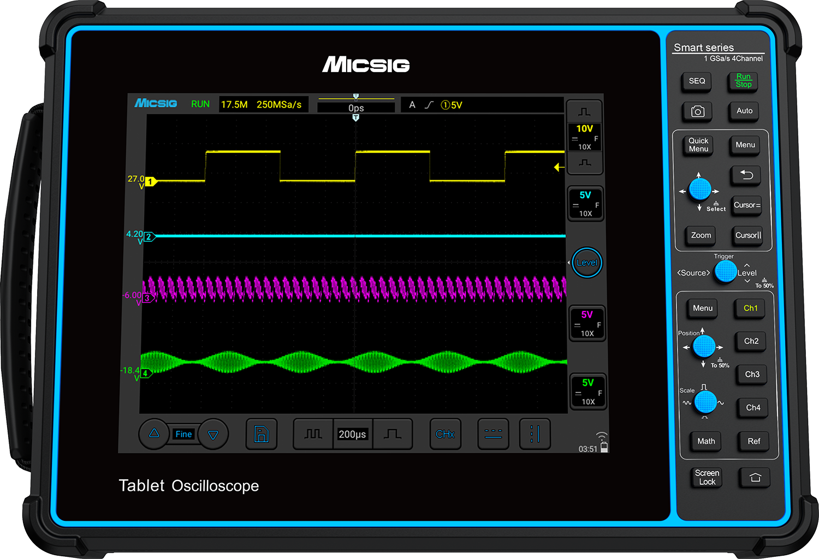
Task: Open the save icon on the bottom toolbar
Action: tap(262, 434)
